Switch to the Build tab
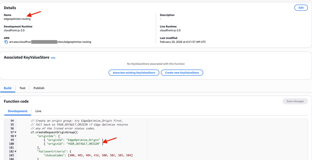312x160 pixels. [x=8, y=88]
